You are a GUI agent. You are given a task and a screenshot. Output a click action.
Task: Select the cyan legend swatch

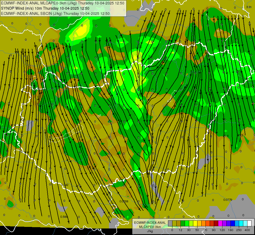click(241, 223)
